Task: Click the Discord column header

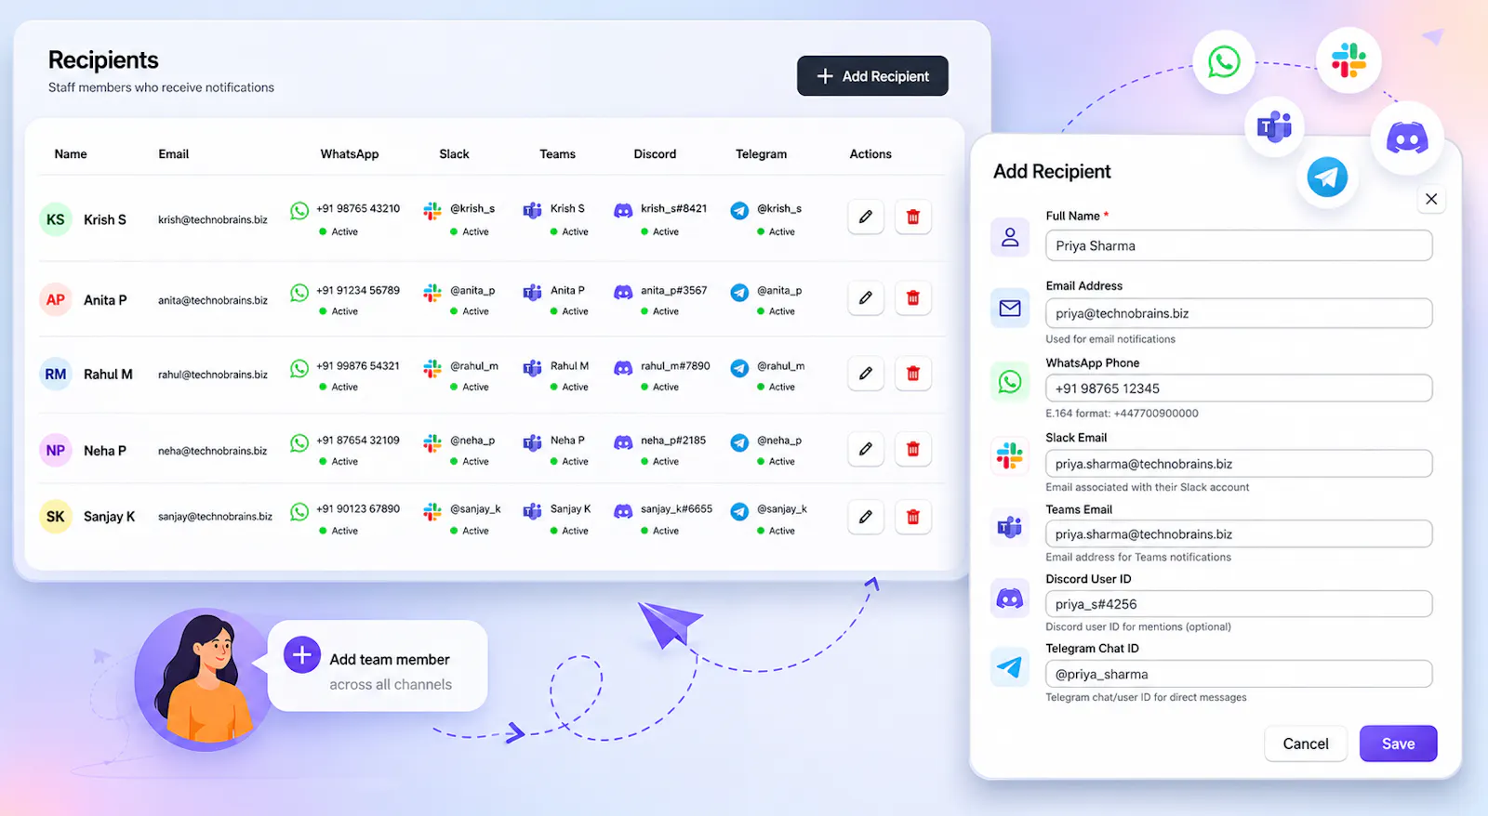Action: coord(656,154)
